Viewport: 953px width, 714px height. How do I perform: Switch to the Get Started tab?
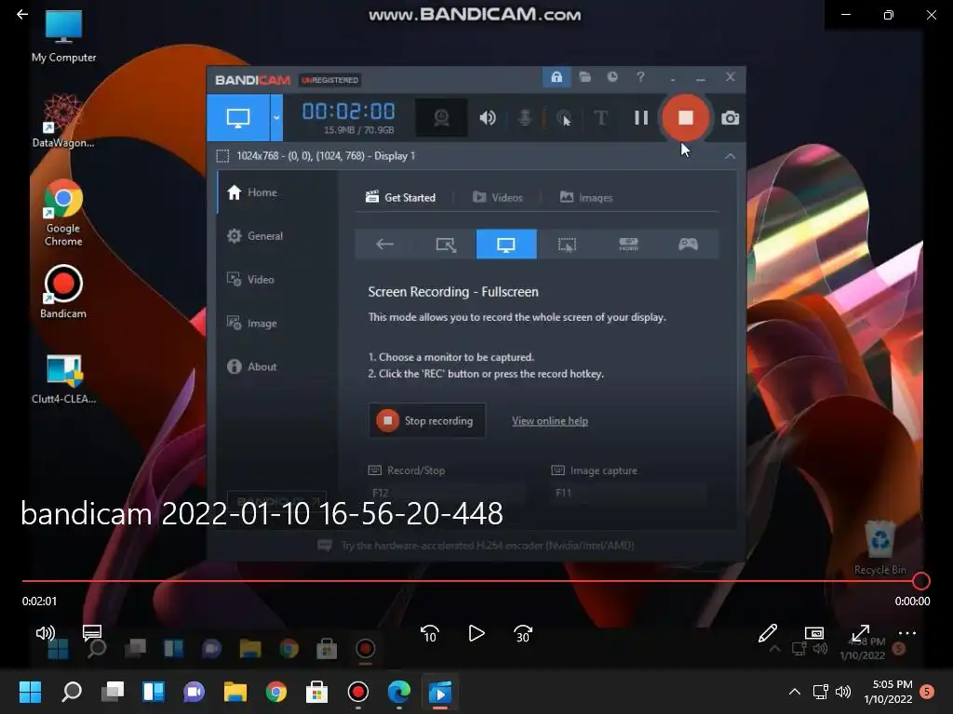pos(400,197)
